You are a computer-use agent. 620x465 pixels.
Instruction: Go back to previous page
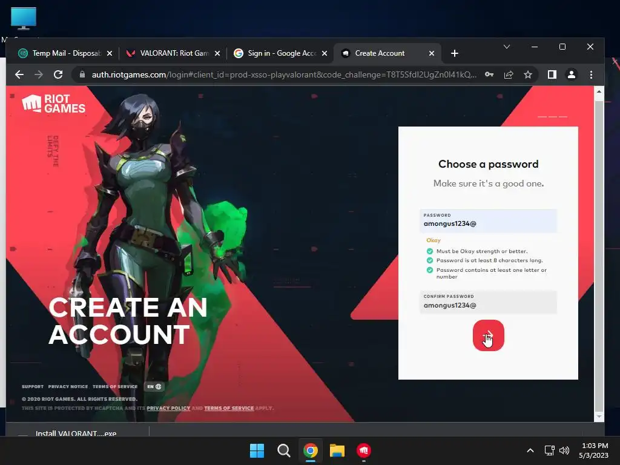(19, 74)
